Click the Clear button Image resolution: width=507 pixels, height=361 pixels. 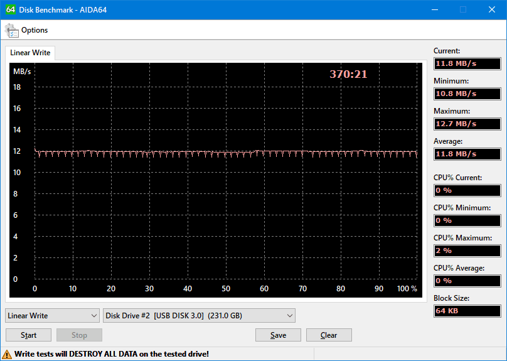click(x=329, y=335)
